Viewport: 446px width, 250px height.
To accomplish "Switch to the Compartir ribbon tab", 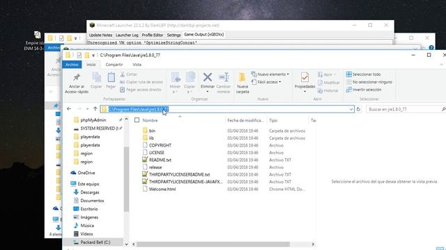I will point(114,65).
